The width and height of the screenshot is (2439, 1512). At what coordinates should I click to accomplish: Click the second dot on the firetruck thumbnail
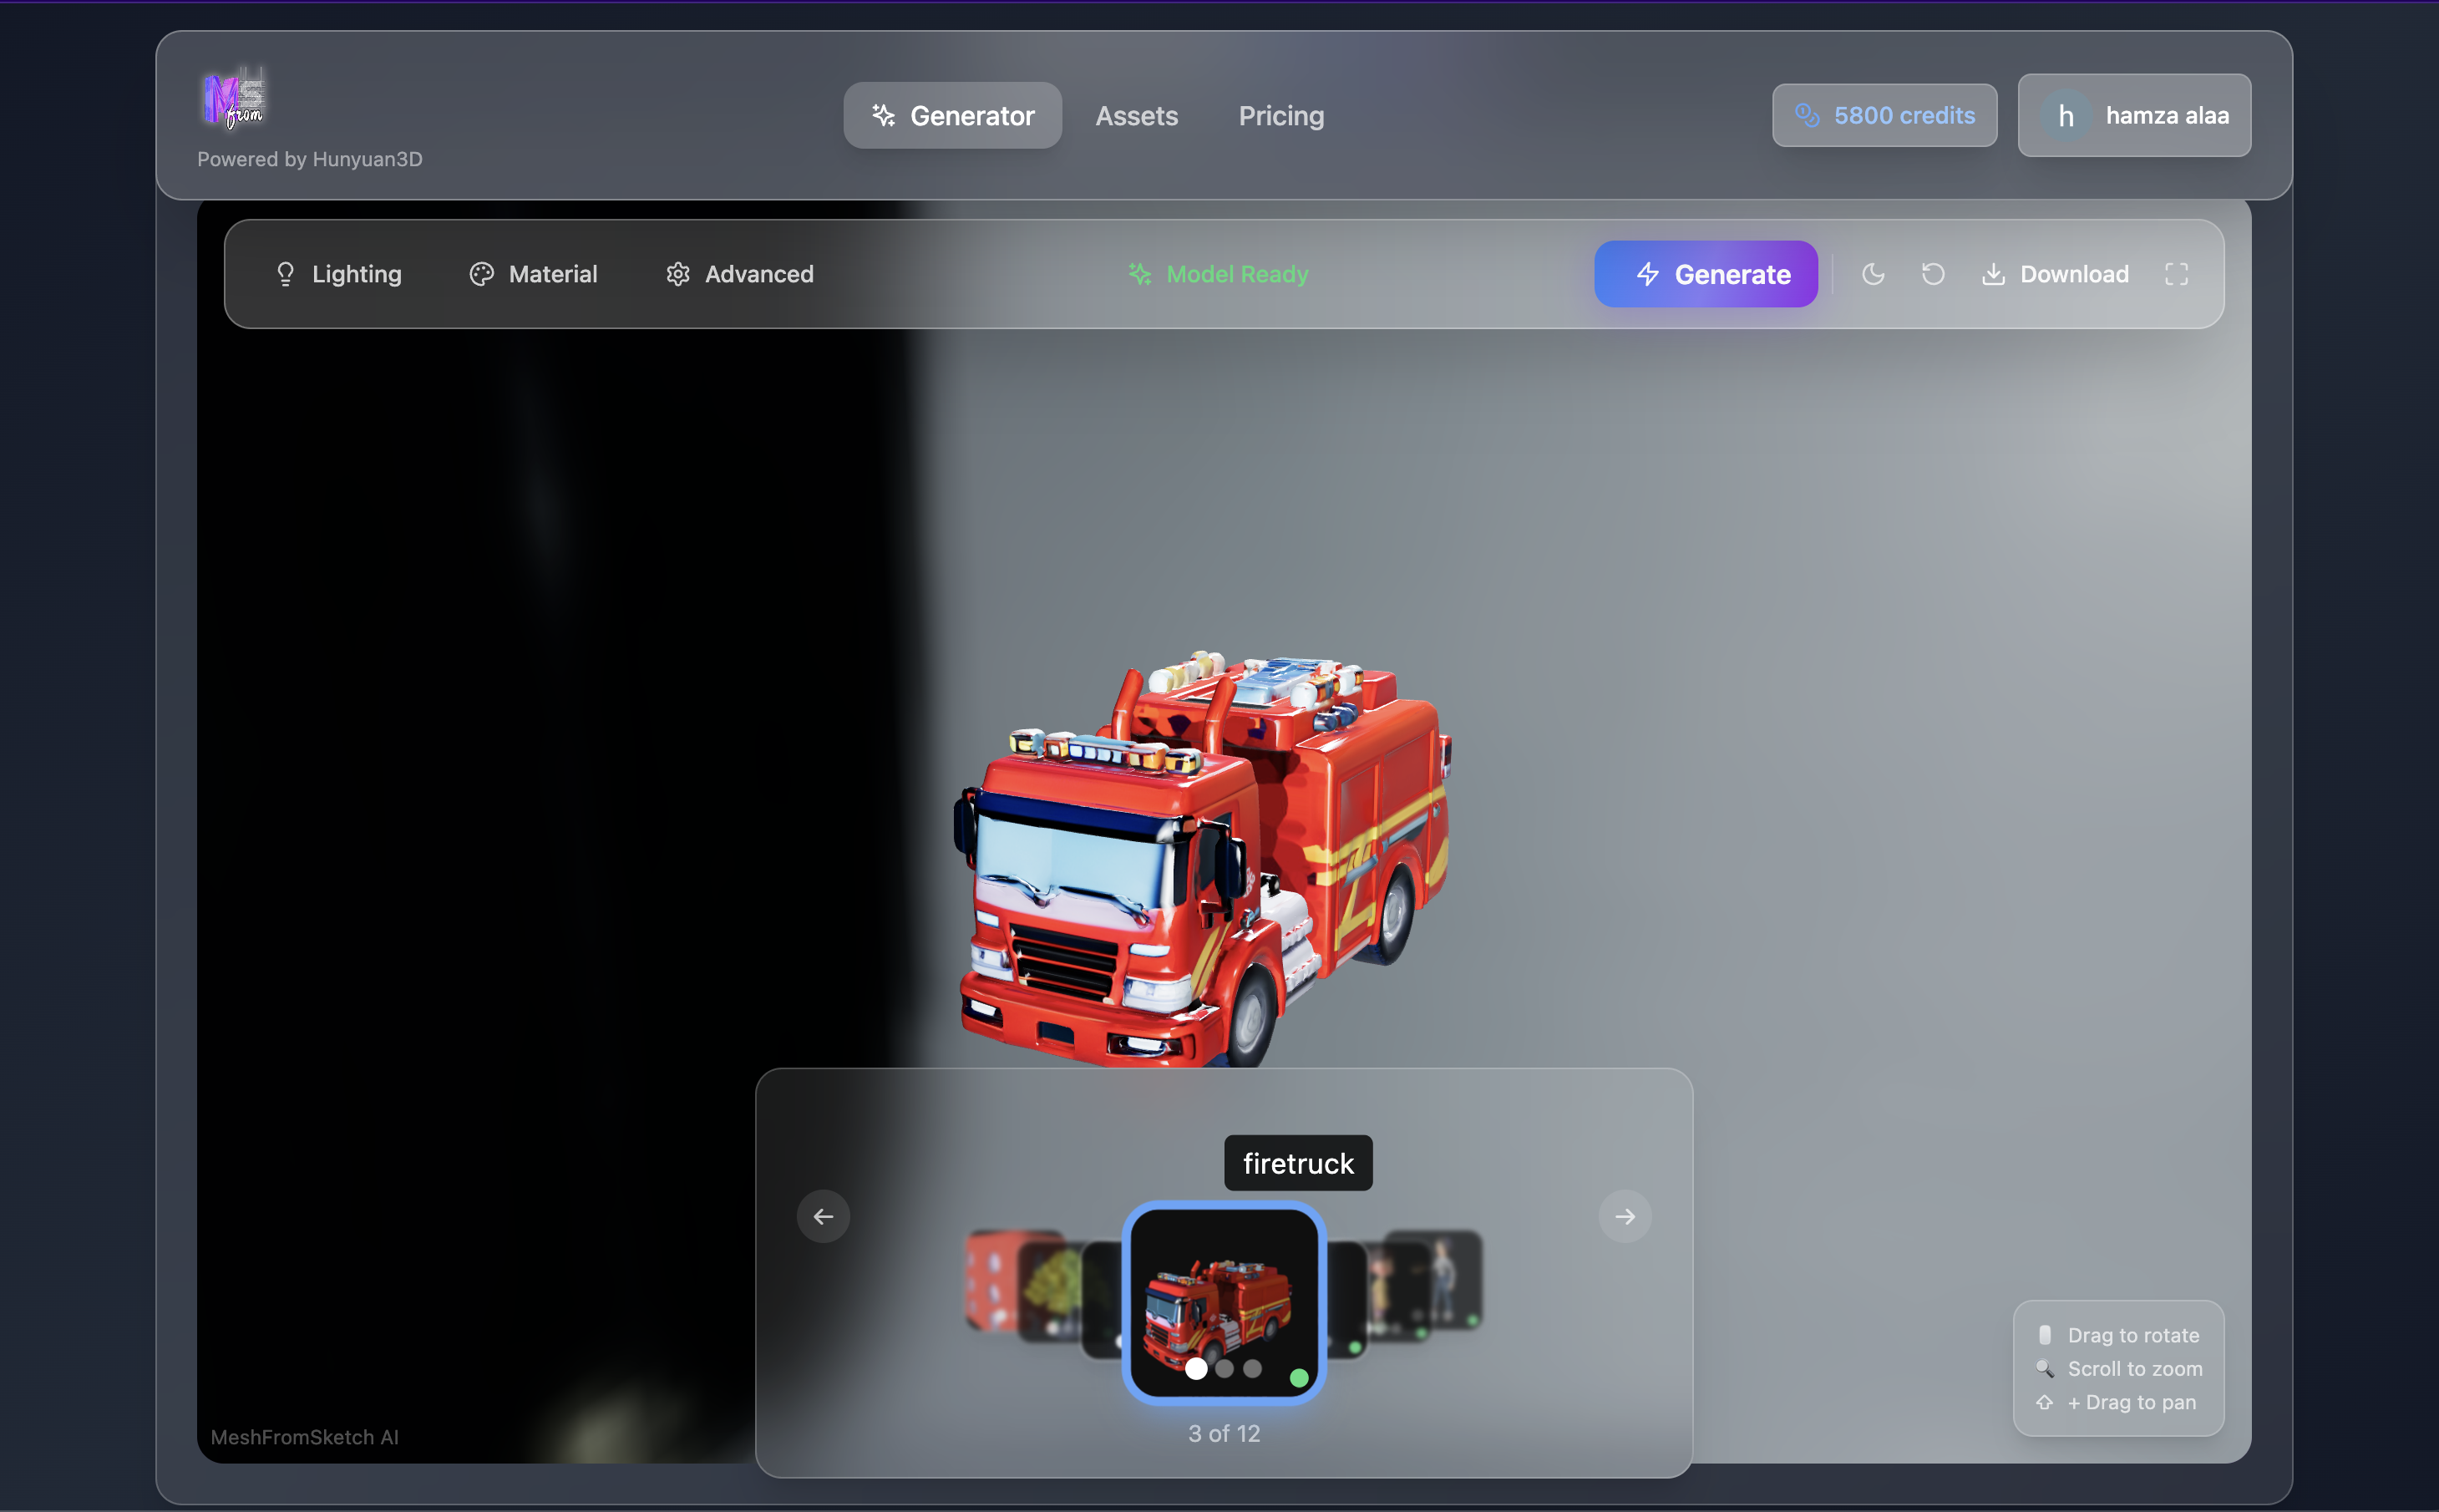[1225, 1368]
